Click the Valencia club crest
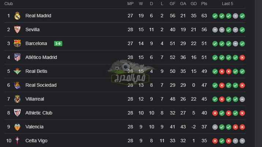Screen dimensions: 262x147 pyautogui.click(x=17, y=127)
